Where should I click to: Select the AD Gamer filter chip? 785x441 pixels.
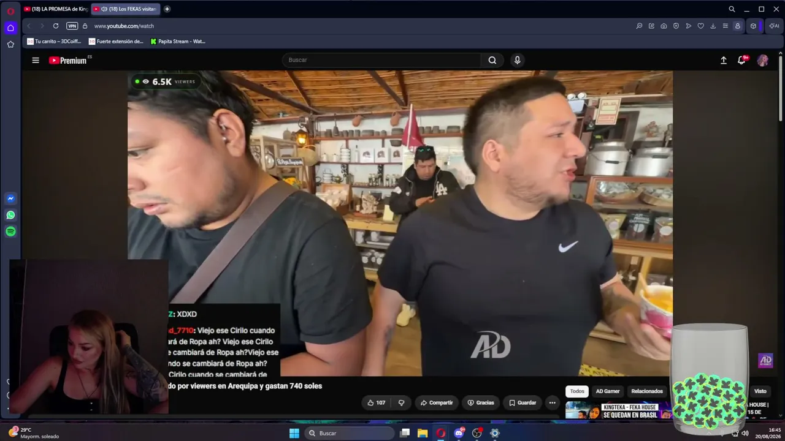(608, 391)
